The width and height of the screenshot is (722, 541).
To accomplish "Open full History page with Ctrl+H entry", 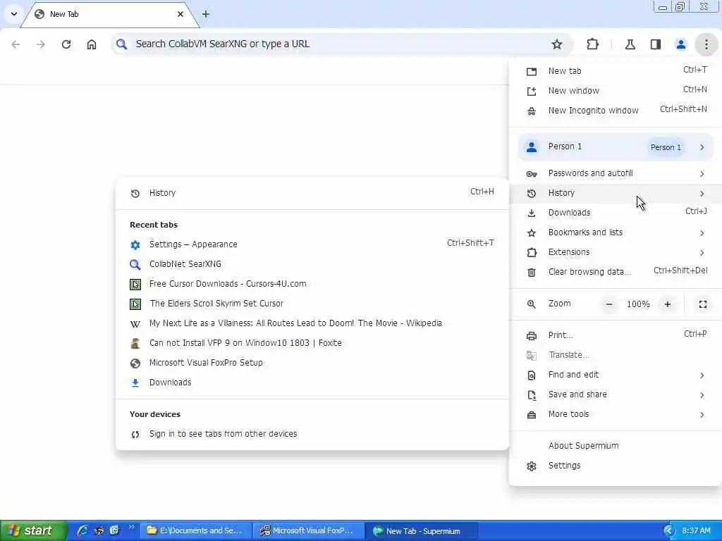I will (x=312, y=193).
